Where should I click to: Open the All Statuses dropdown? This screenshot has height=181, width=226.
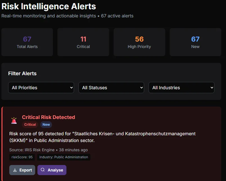111,88
